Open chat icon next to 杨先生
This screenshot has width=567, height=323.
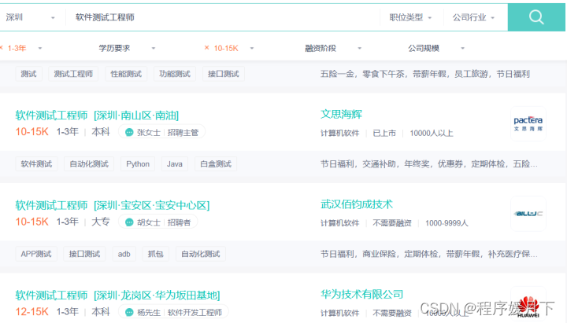click(129, 312)
